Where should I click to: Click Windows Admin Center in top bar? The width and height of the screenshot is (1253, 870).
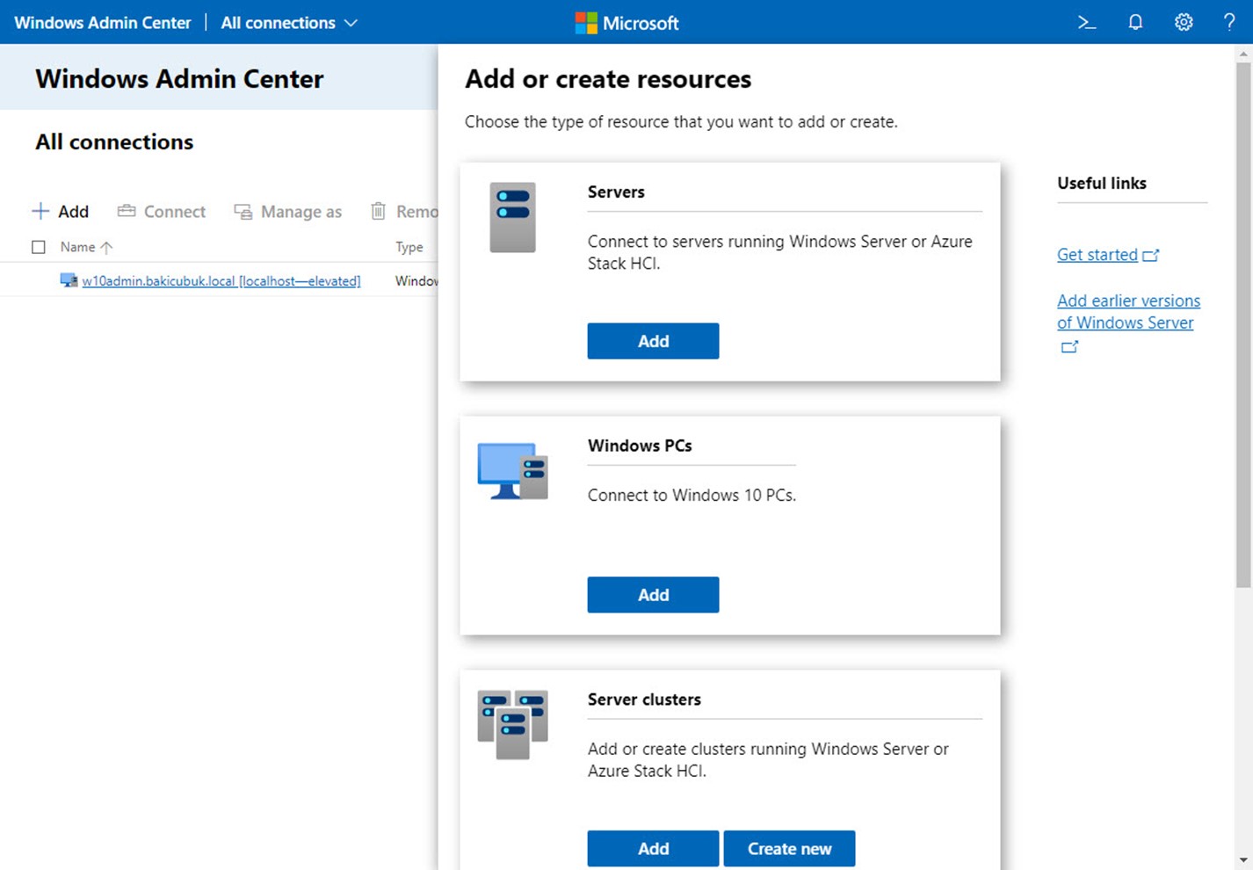click(103, 23)
